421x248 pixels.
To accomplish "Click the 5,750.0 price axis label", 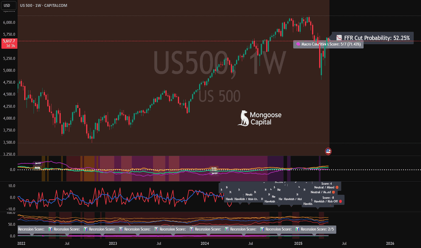I will coord(9,34).
